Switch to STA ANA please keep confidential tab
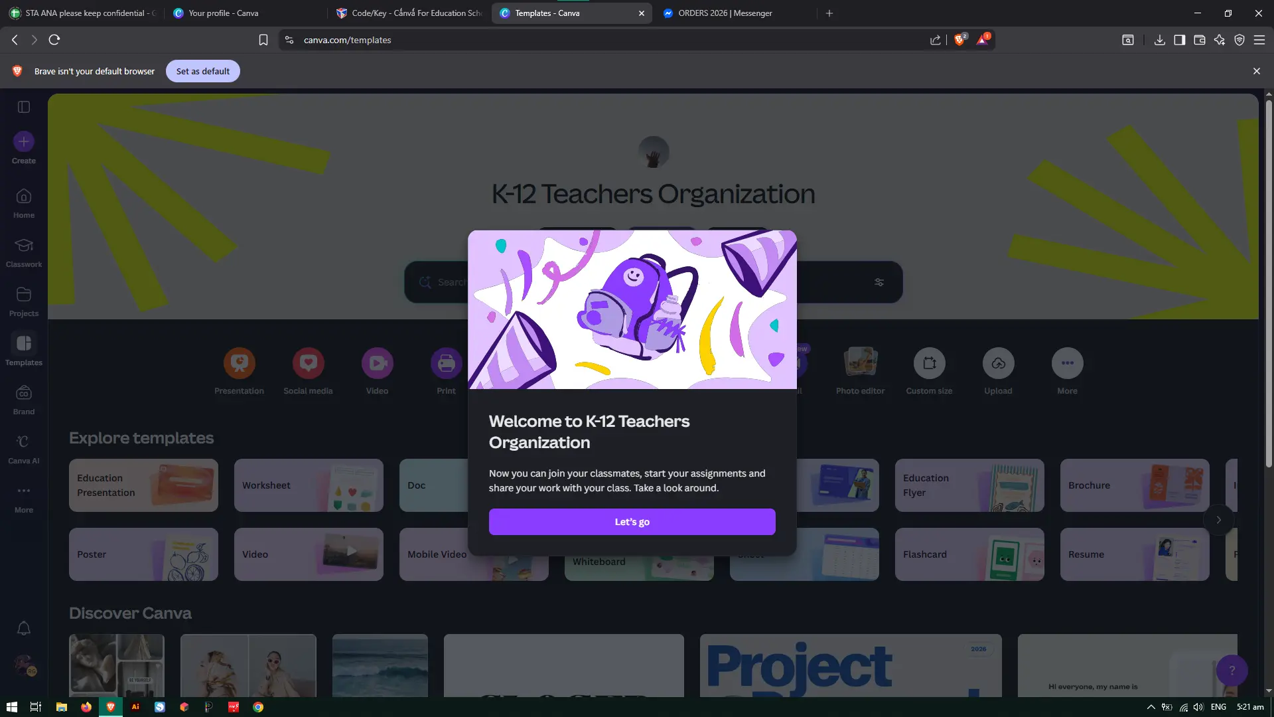 click(82, 13)
